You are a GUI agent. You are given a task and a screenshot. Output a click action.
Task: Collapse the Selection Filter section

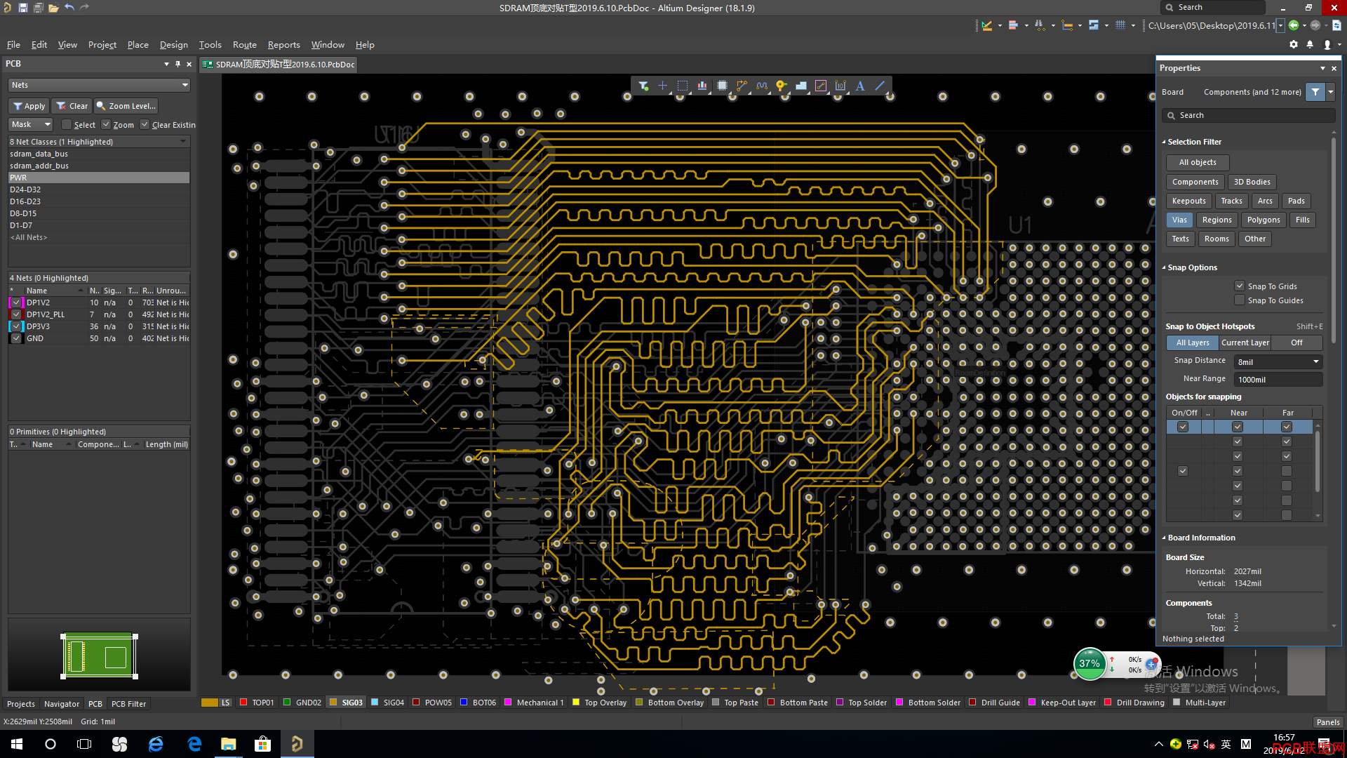(x=1163, y=142)
